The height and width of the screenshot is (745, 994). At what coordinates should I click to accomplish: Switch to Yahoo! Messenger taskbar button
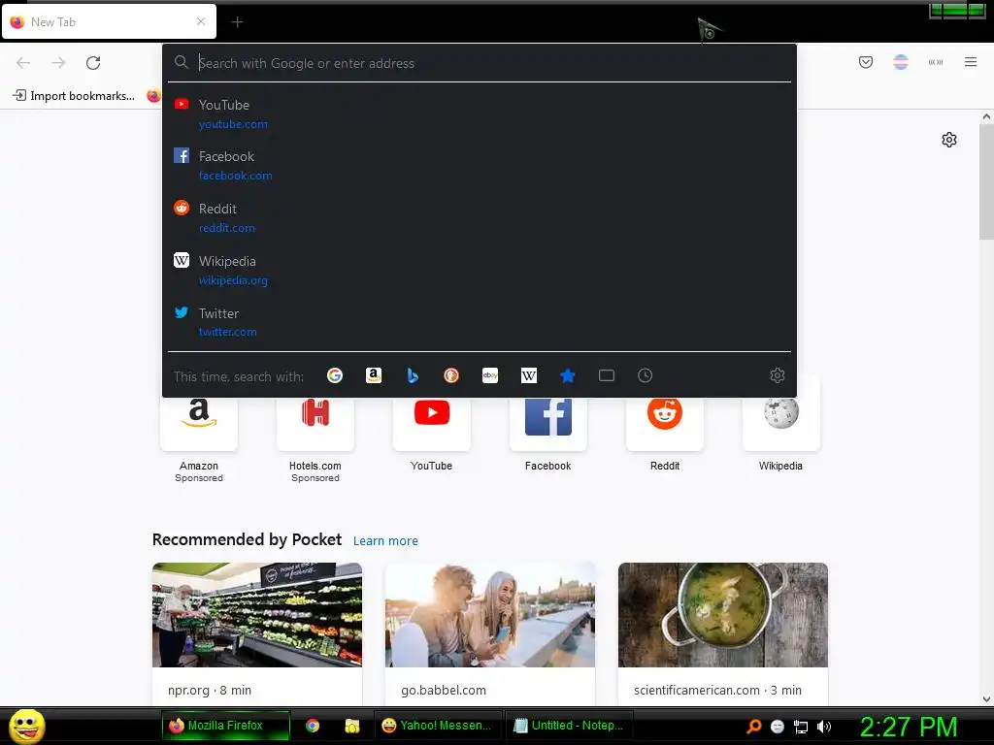tap(438, 726)
